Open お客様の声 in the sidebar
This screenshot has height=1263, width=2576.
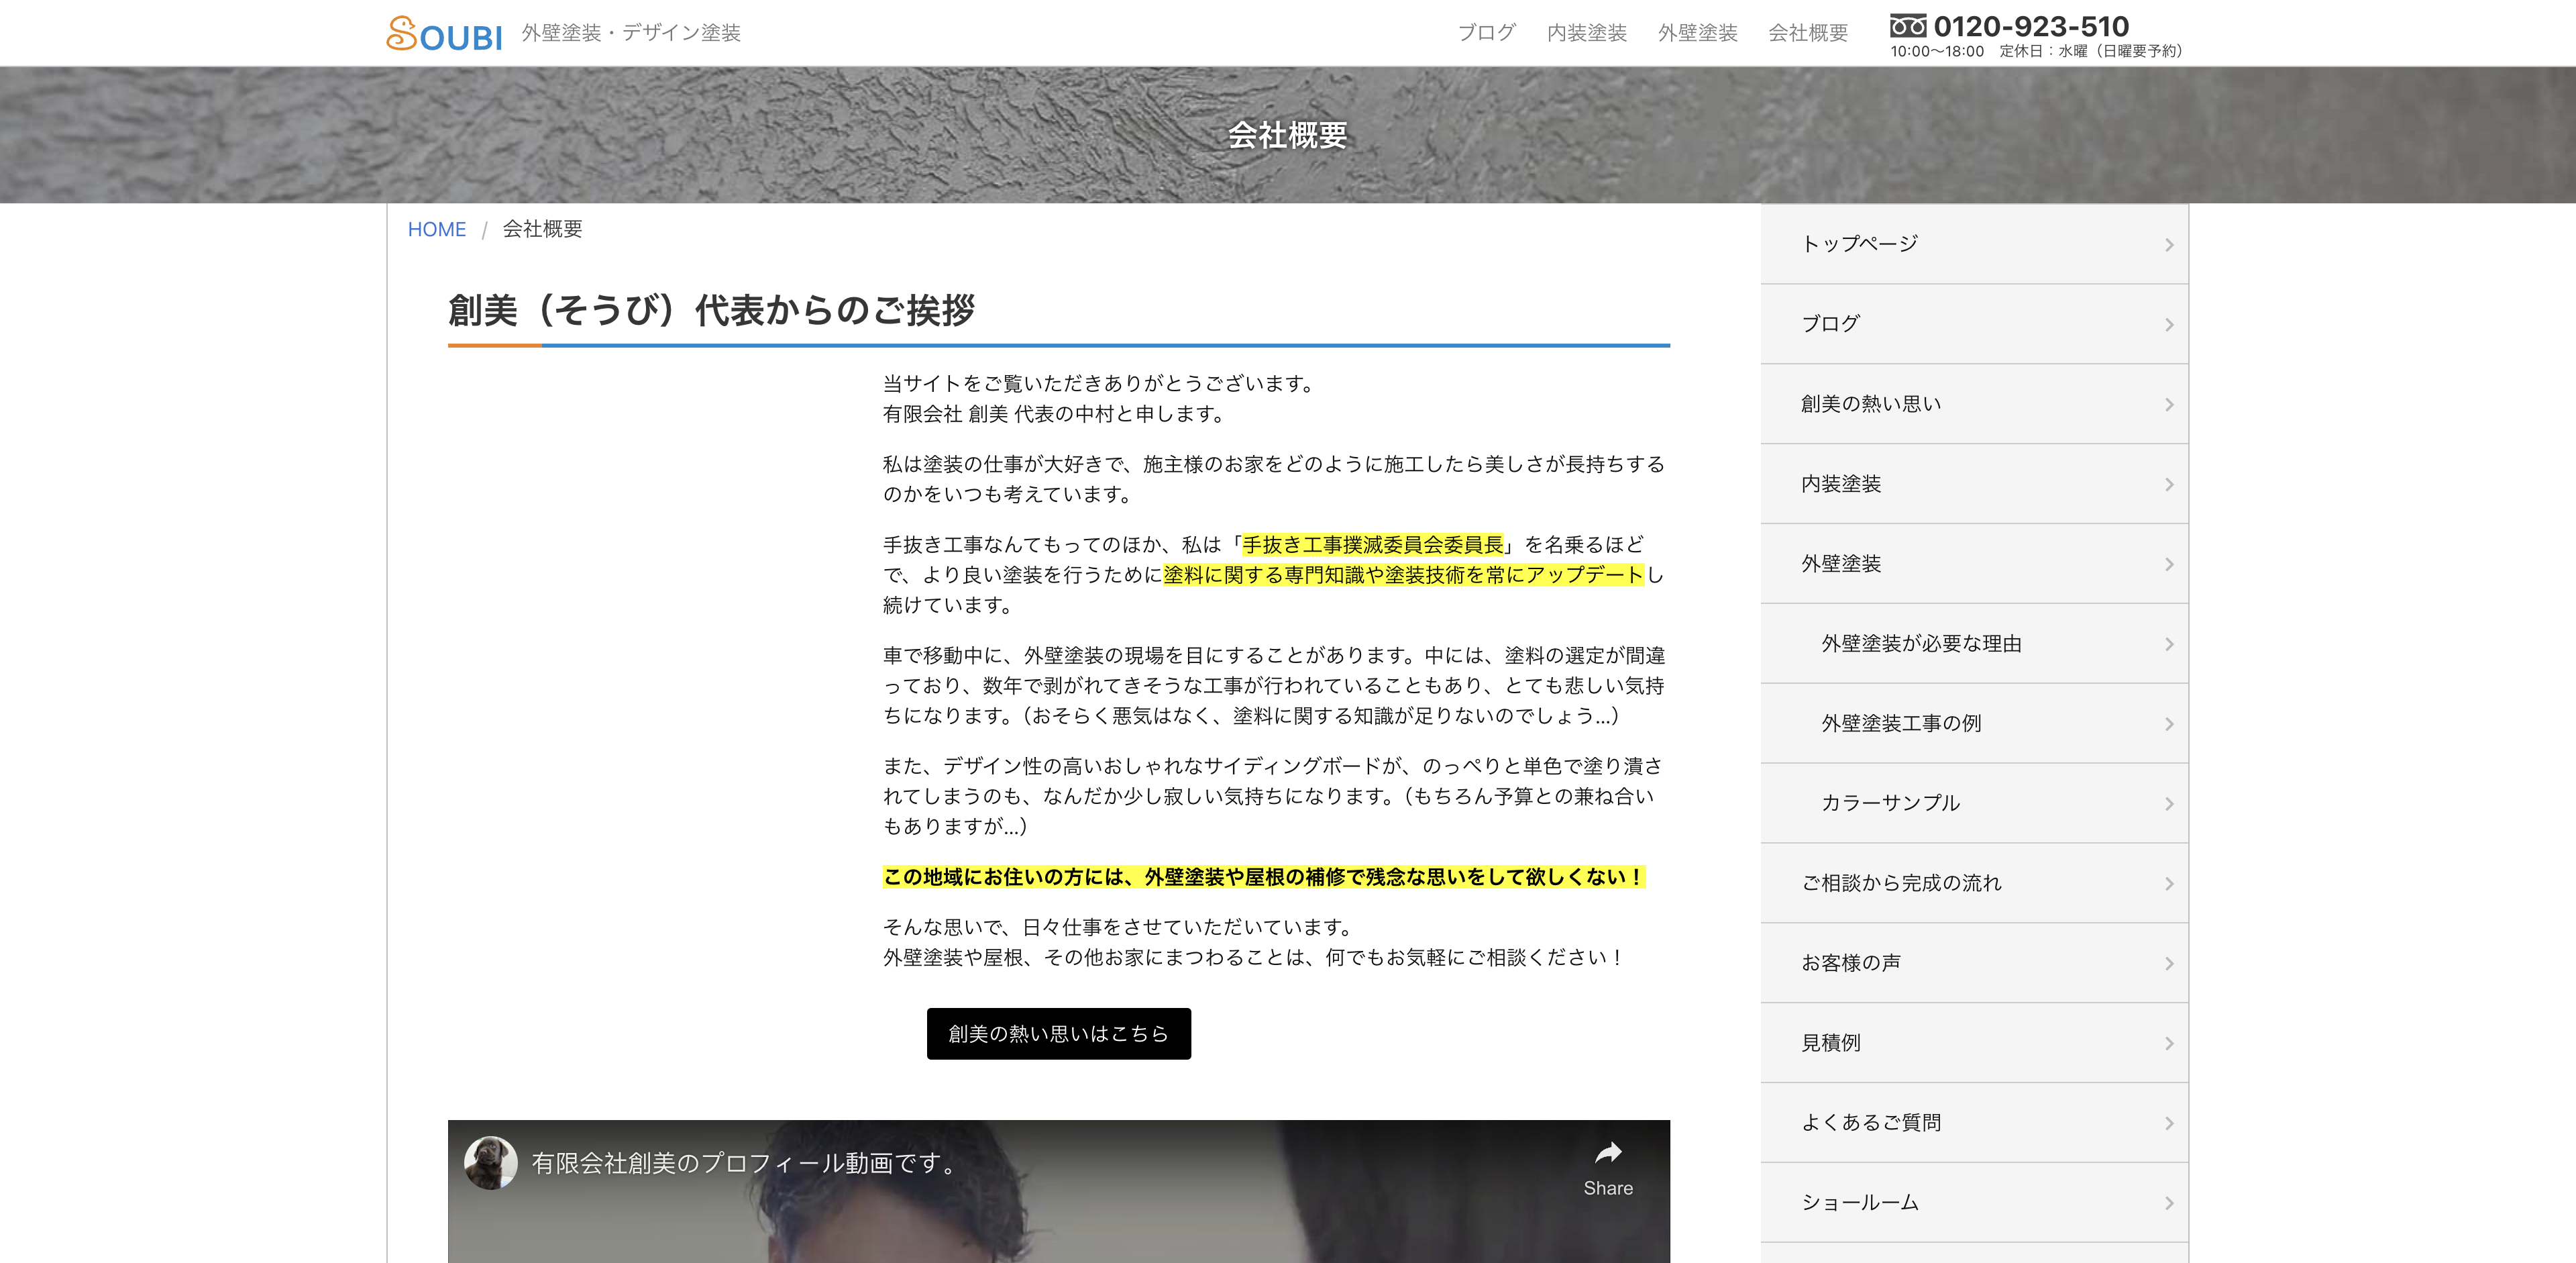(1974, 963)
